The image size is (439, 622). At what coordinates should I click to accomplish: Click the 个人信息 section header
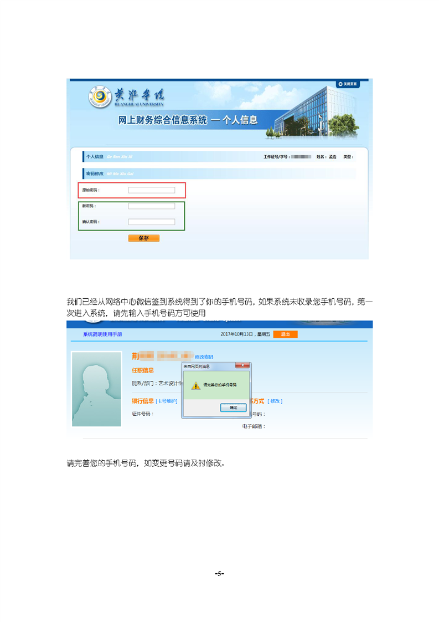point(95,157)
